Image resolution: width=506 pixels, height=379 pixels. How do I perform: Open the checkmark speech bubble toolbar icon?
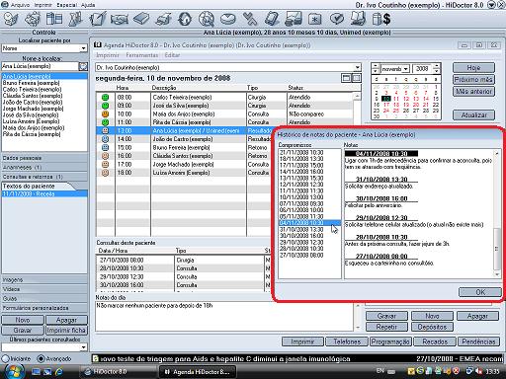coord(337,19)
